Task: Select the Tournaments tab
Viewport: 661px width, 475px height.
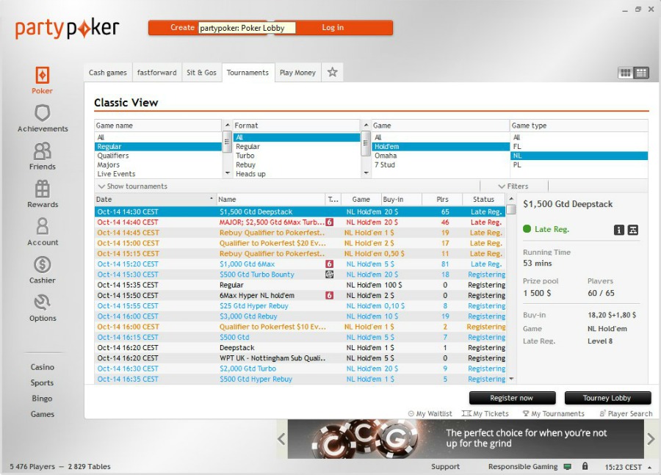Action: click(248, 73)
